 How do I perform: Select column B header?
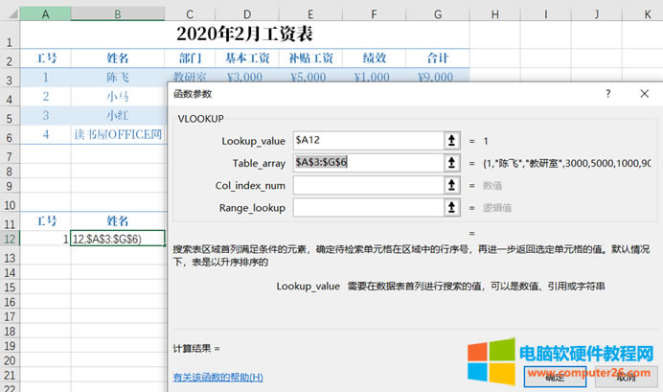(118, 14)
